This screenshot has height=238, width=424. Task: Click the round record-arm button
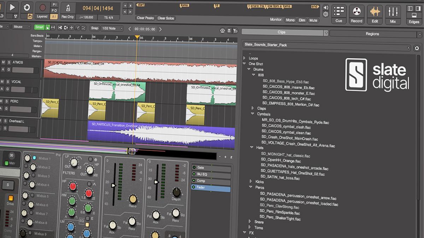coord(43,7)
